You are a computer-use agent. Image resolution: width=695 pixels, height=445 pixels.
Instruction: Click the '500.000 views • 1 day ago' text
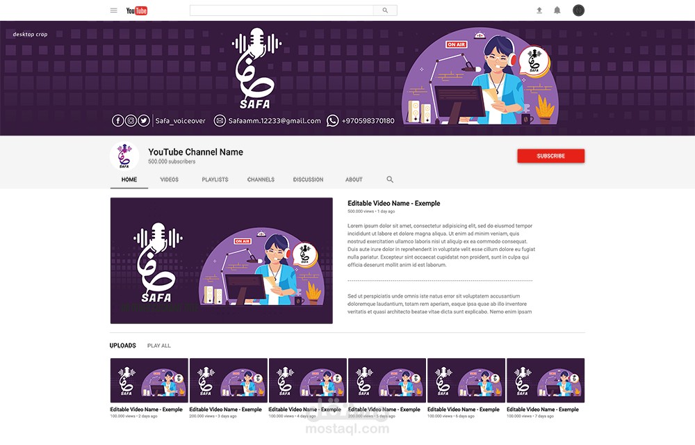pos(371,211)
